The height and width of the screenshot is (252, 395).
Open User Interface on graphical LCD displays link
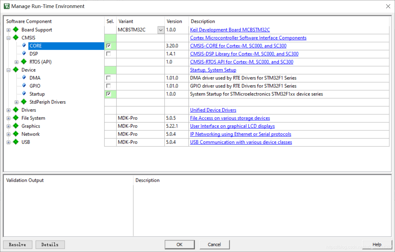tap(232, 126)
